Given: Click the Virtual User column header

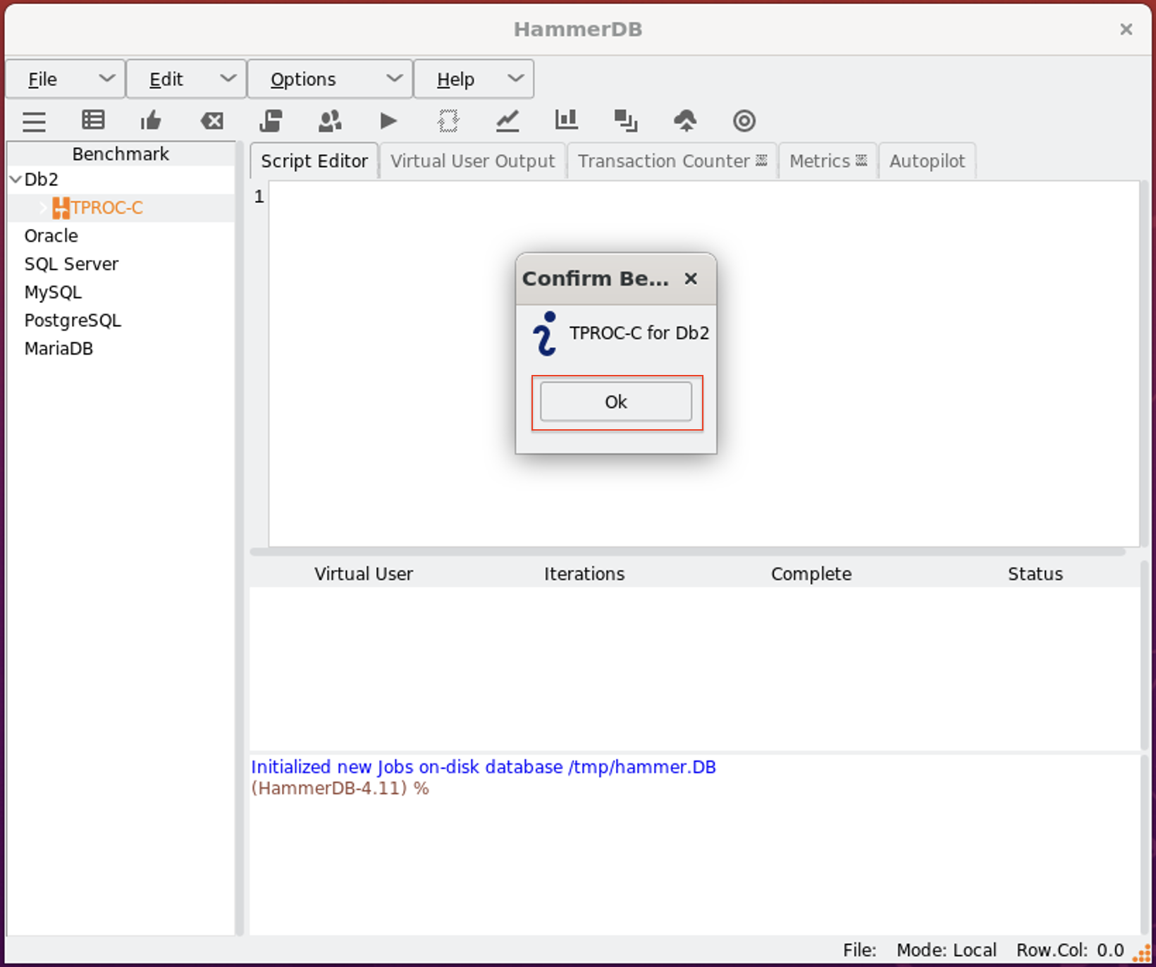Looking at the screenshot, I should 364,574.
